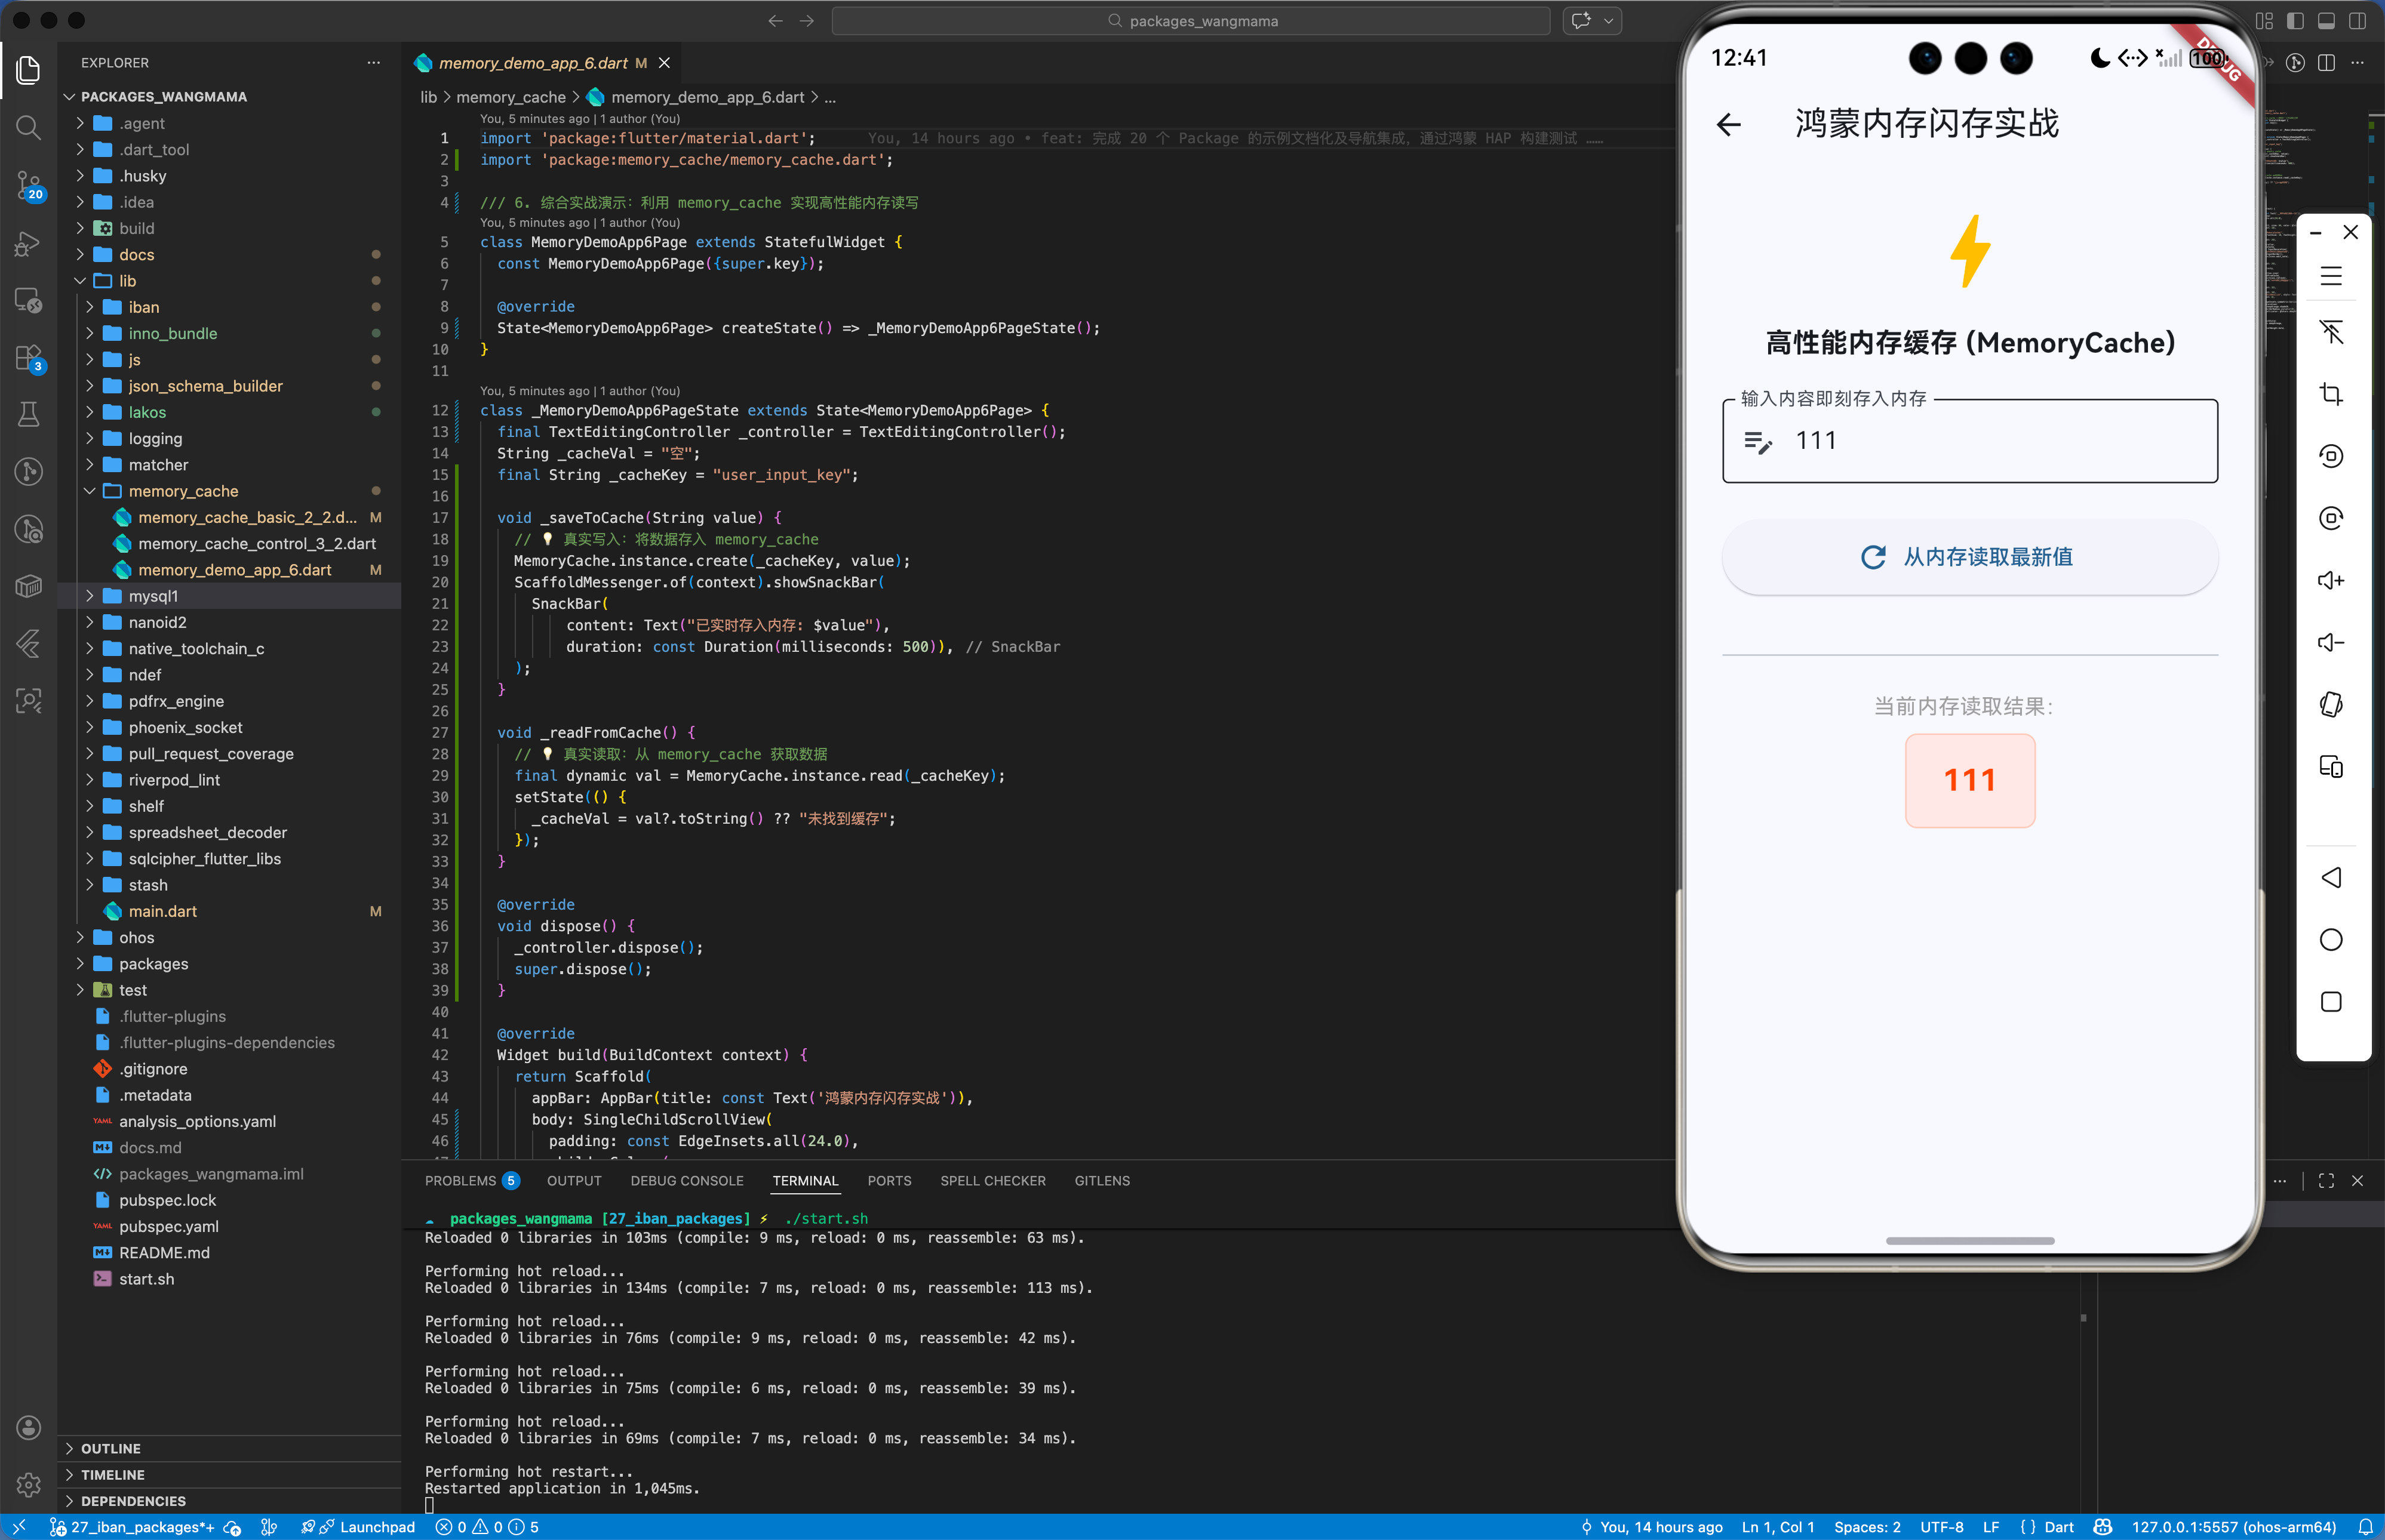This screenshot has width=2385, height=1540.
Task: Toggle the bottom panel layout button
Action: (2326, 21)
